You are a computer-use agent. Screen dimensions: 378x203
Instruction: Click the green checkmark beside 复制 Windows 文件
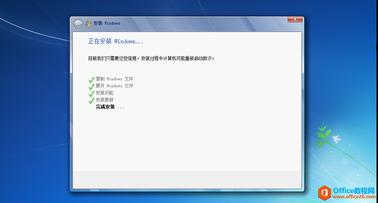click(x=91, y=80)
